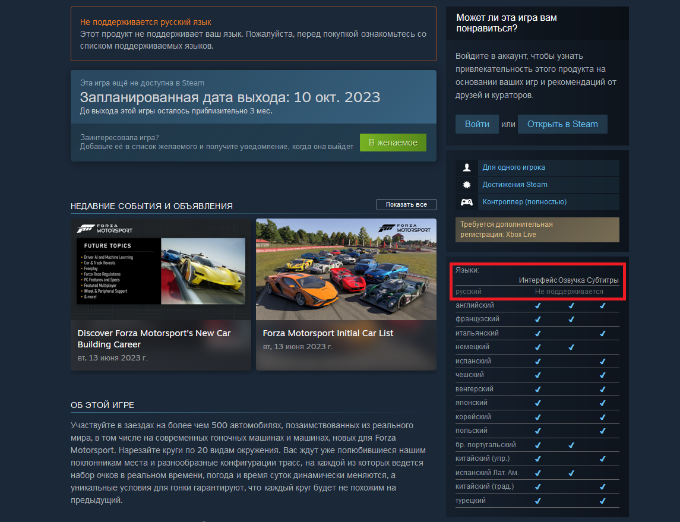Click the ОБ ЭТОЙ ИГРЕ heading
This screenshot has width=680, height=522.
102,405
